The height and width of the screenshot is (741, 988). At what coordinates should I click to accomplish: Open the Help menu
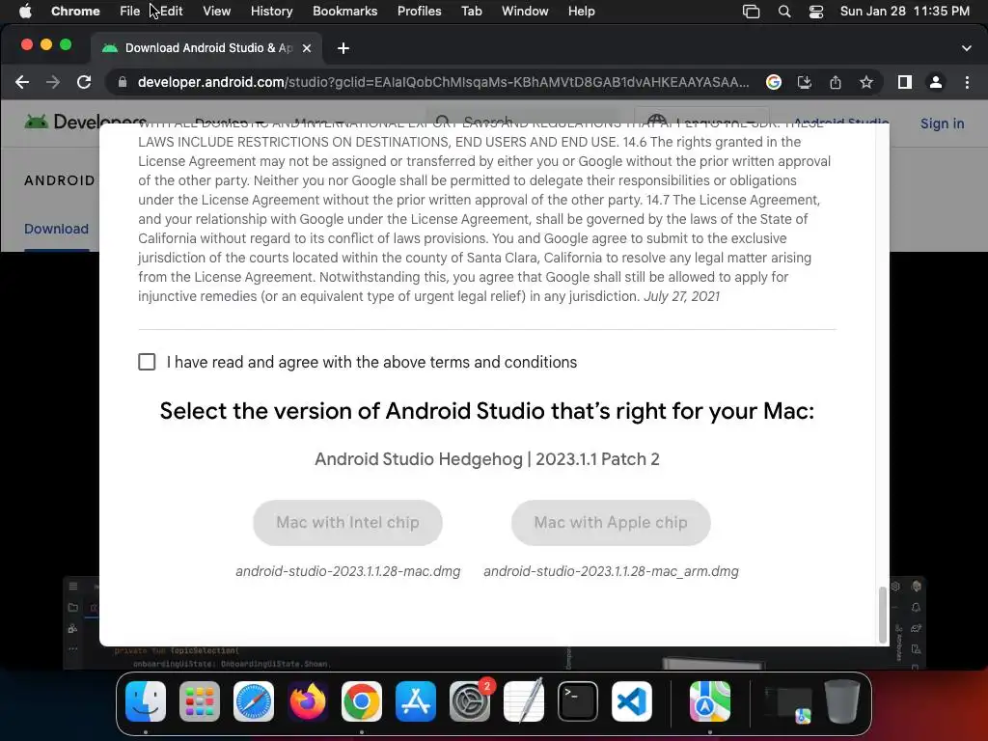click(x=581, y=12)
